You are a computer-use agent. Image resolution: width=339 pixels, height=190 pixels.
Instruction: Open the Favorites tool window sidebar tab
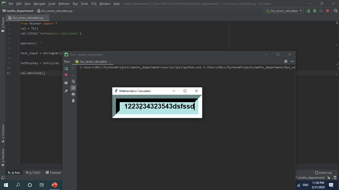click(x=3, y=157)
